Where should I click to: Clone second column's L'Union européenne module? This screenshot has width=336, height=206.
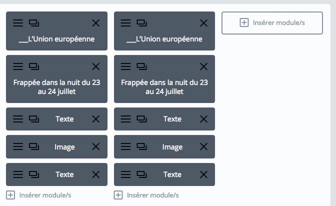click(142, 23)
